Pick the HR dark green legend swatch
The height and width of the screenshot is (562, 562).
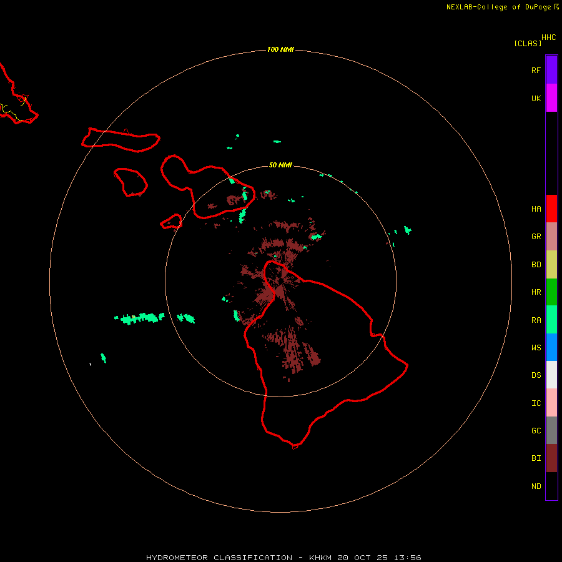coord(551,292)
